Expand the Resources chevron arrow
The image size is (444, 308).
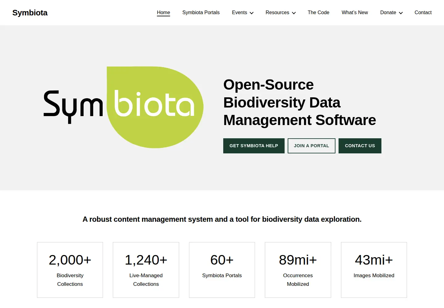click(294, 13)
